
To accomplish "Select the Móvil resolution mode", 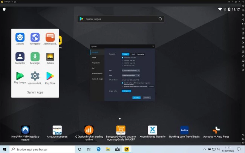I will click(x=133, y=54).
